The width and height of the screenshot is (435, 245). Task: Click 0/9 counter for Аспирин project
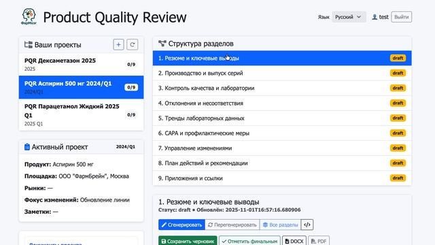pos(131,87)
